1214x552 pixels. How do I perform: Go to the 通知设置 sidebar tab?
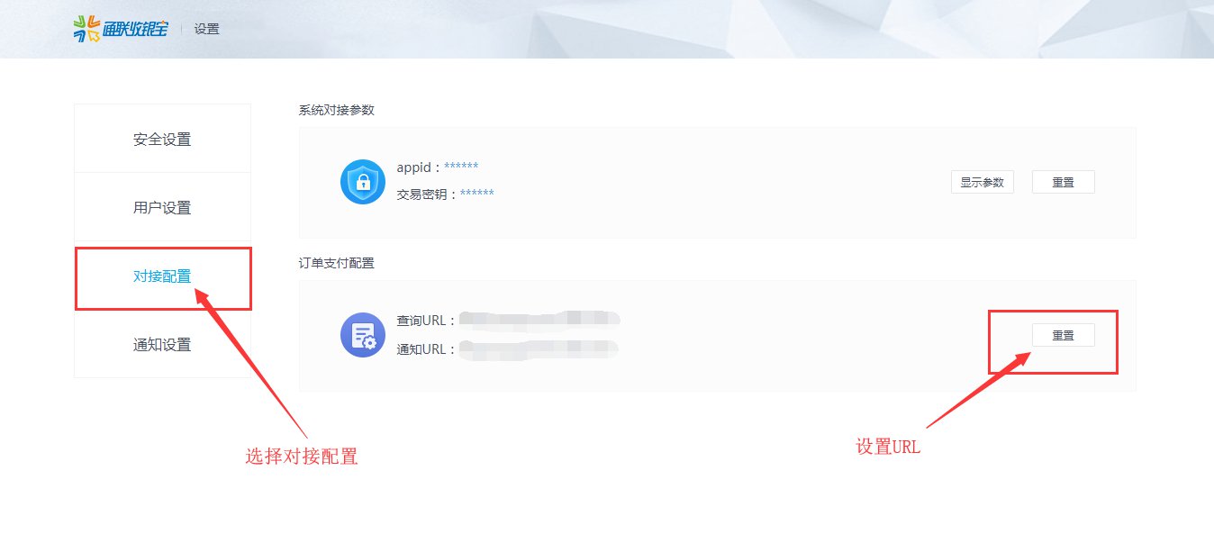[162, 344]
